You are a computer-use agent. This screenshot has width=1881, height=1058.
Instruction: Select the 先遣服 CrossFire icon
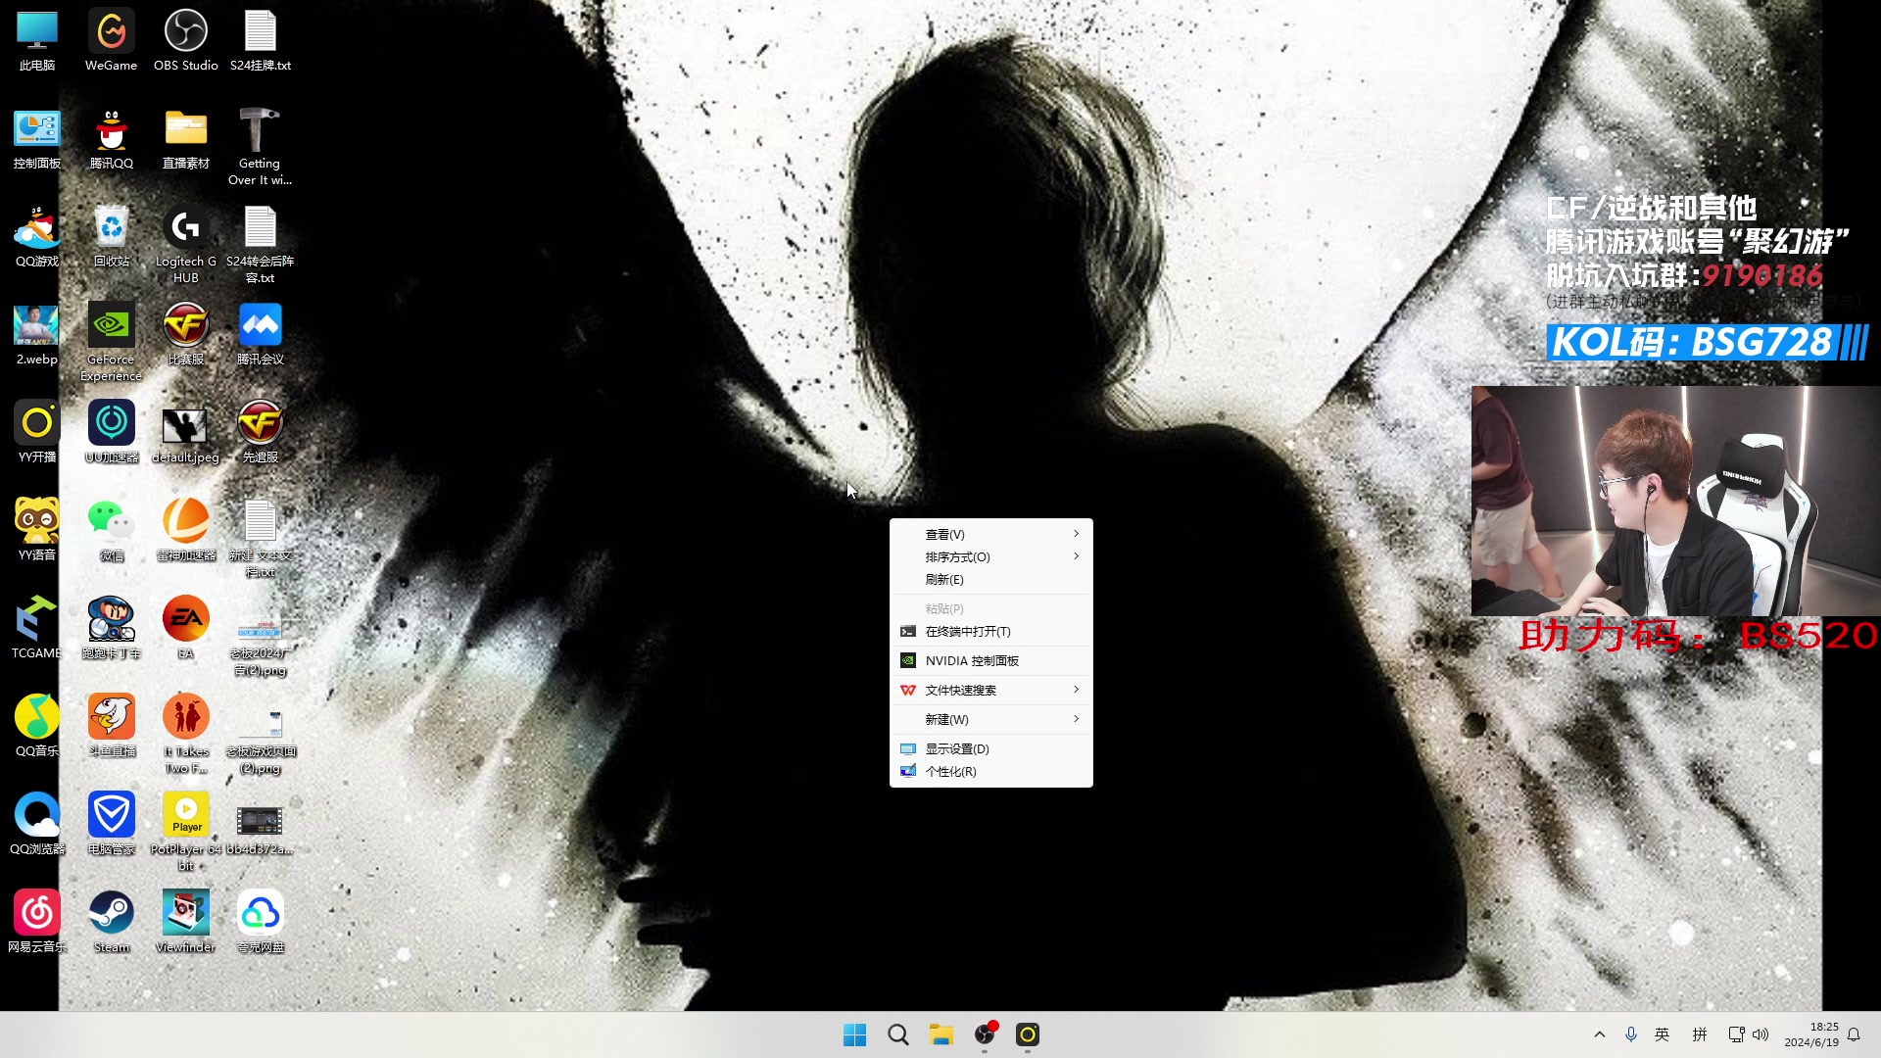tap(260, 433)
